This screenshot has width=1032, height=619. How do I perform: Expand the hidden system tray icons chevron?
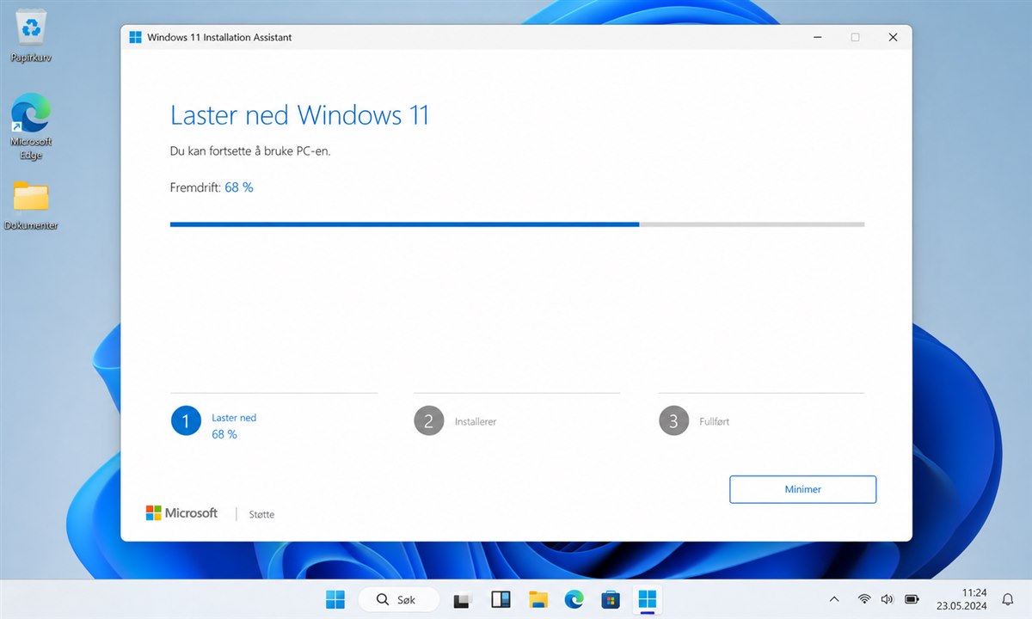[833, 599]
